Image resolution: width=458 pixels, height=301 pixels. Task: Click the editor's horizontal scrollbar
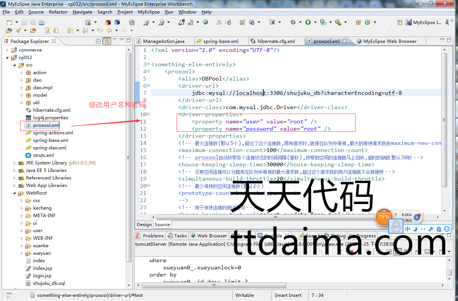tap(264, 217)
